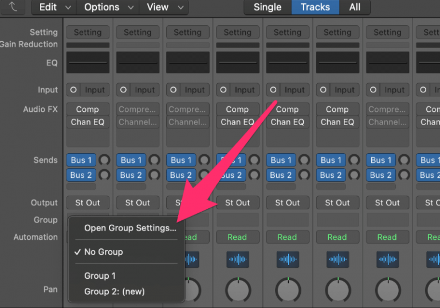Click the gain reduction meter on the second channel strip

point(137,45)
